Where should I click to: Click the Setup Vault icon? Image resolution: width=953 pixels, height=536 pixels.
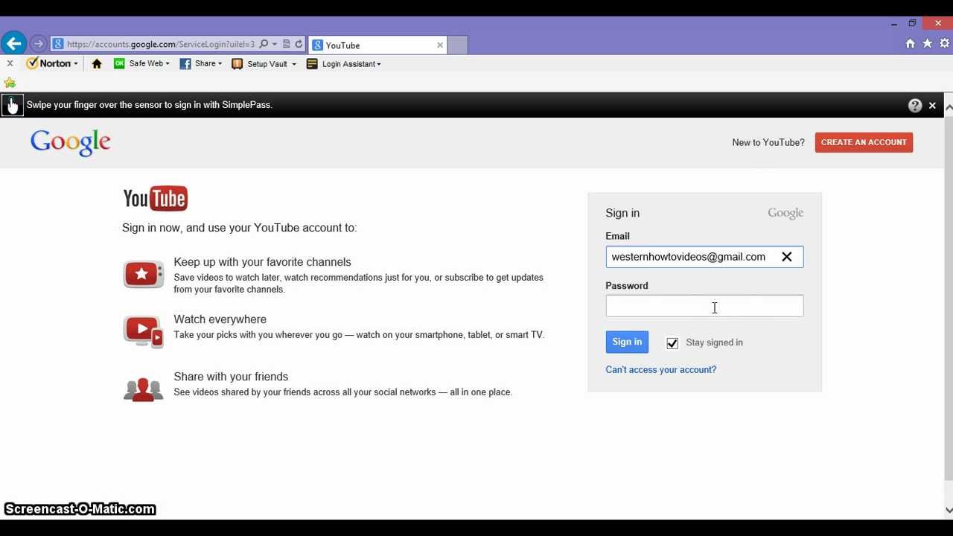click(238, 64)
